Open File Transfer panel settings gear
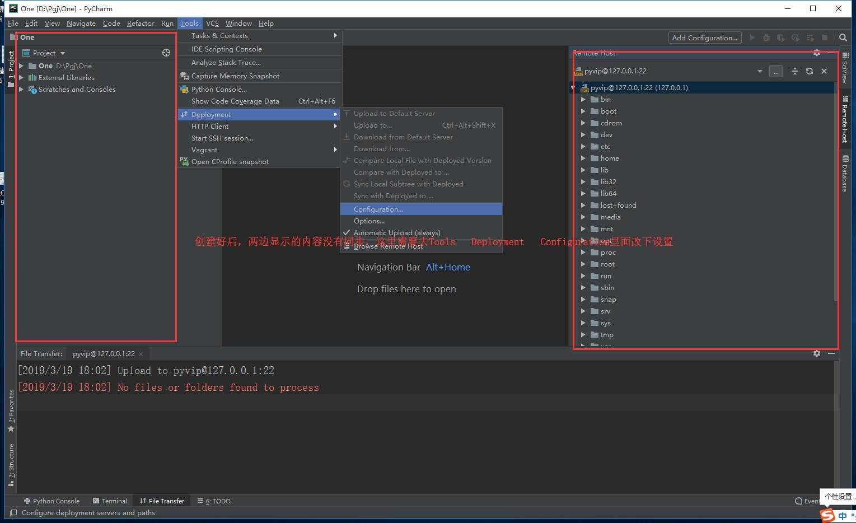This screenshot has width=856, height=523. coord(817,353)
